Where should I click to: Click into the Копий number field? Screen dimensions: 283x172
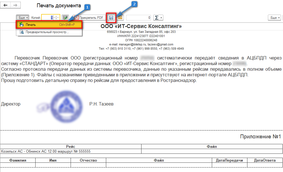[x=47, y=18]
